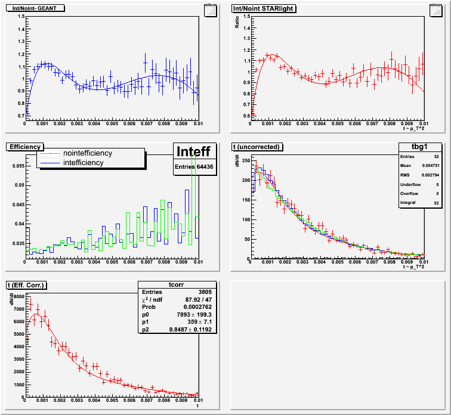Pick the nointefficiency legend entry
Viewport: 451px width, 415px height.
(82, 153)
